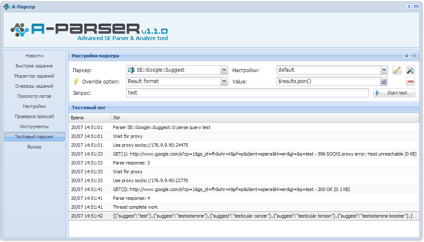Remove override option with red minus icon

click(410, 81)
